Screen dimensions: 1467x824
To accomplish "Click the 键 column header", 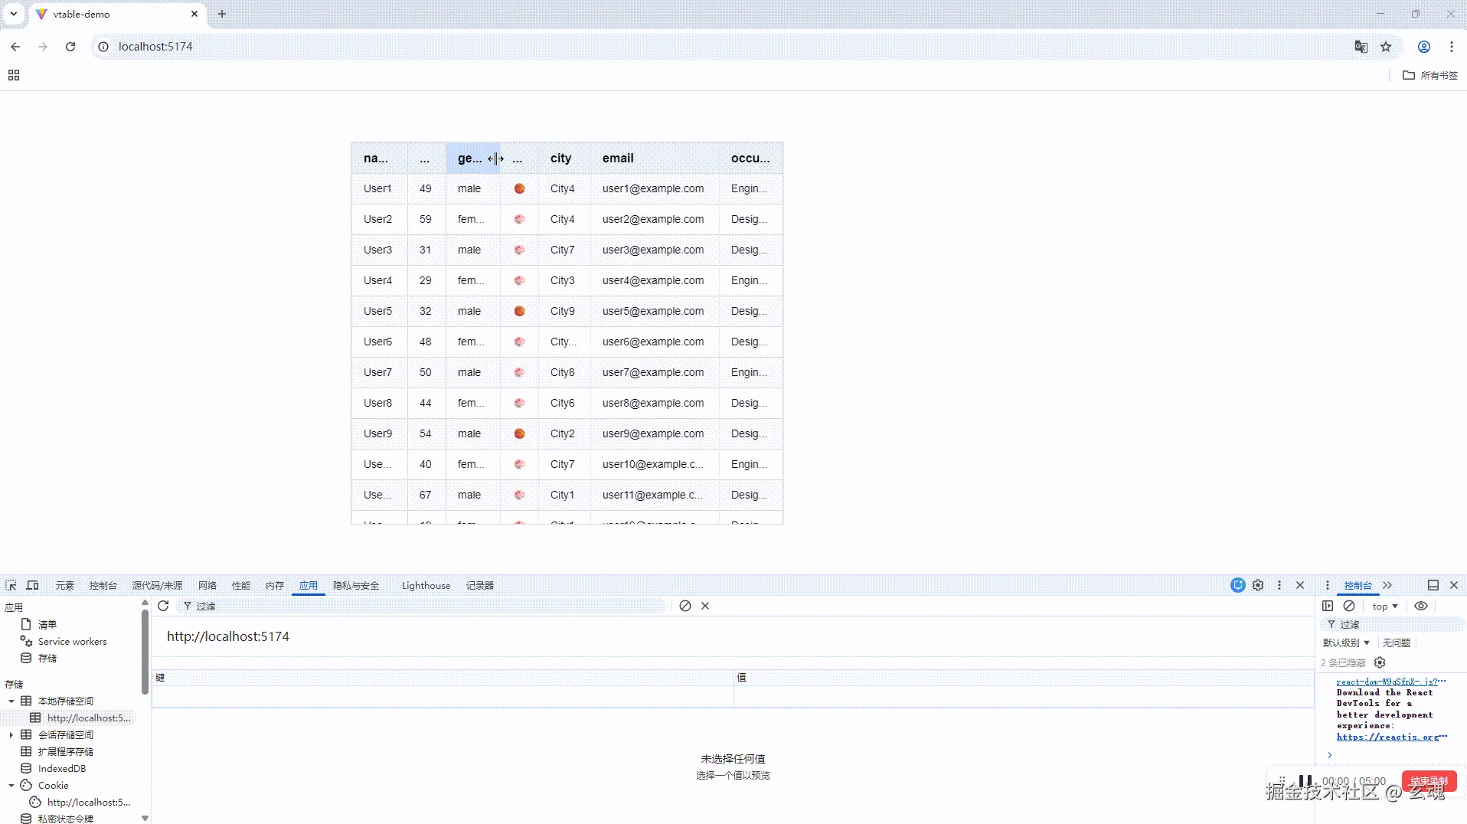I will (443, 677).
